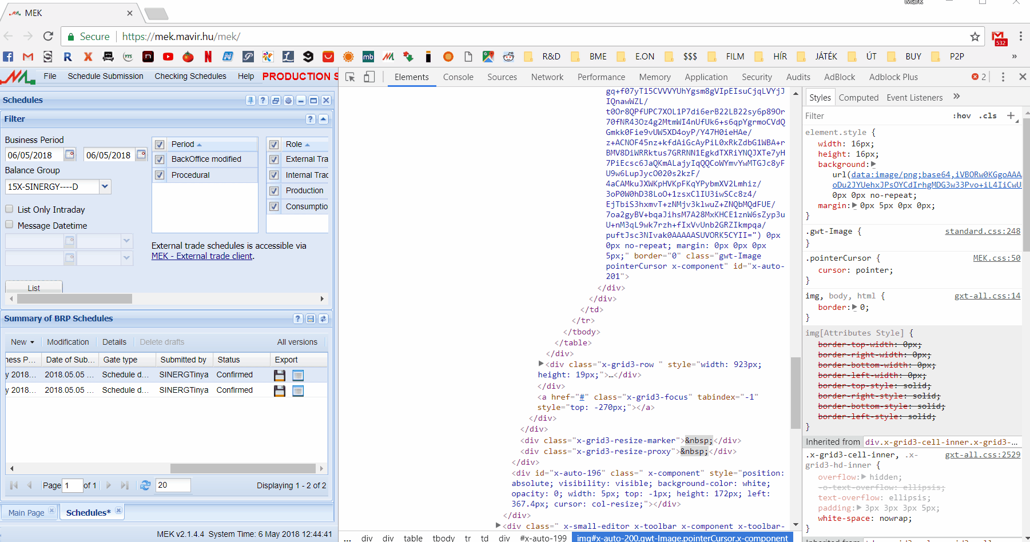Viewport: 1030px width, 542px height.
Task: Pin the Schedules panel
Action: (251, 100)
